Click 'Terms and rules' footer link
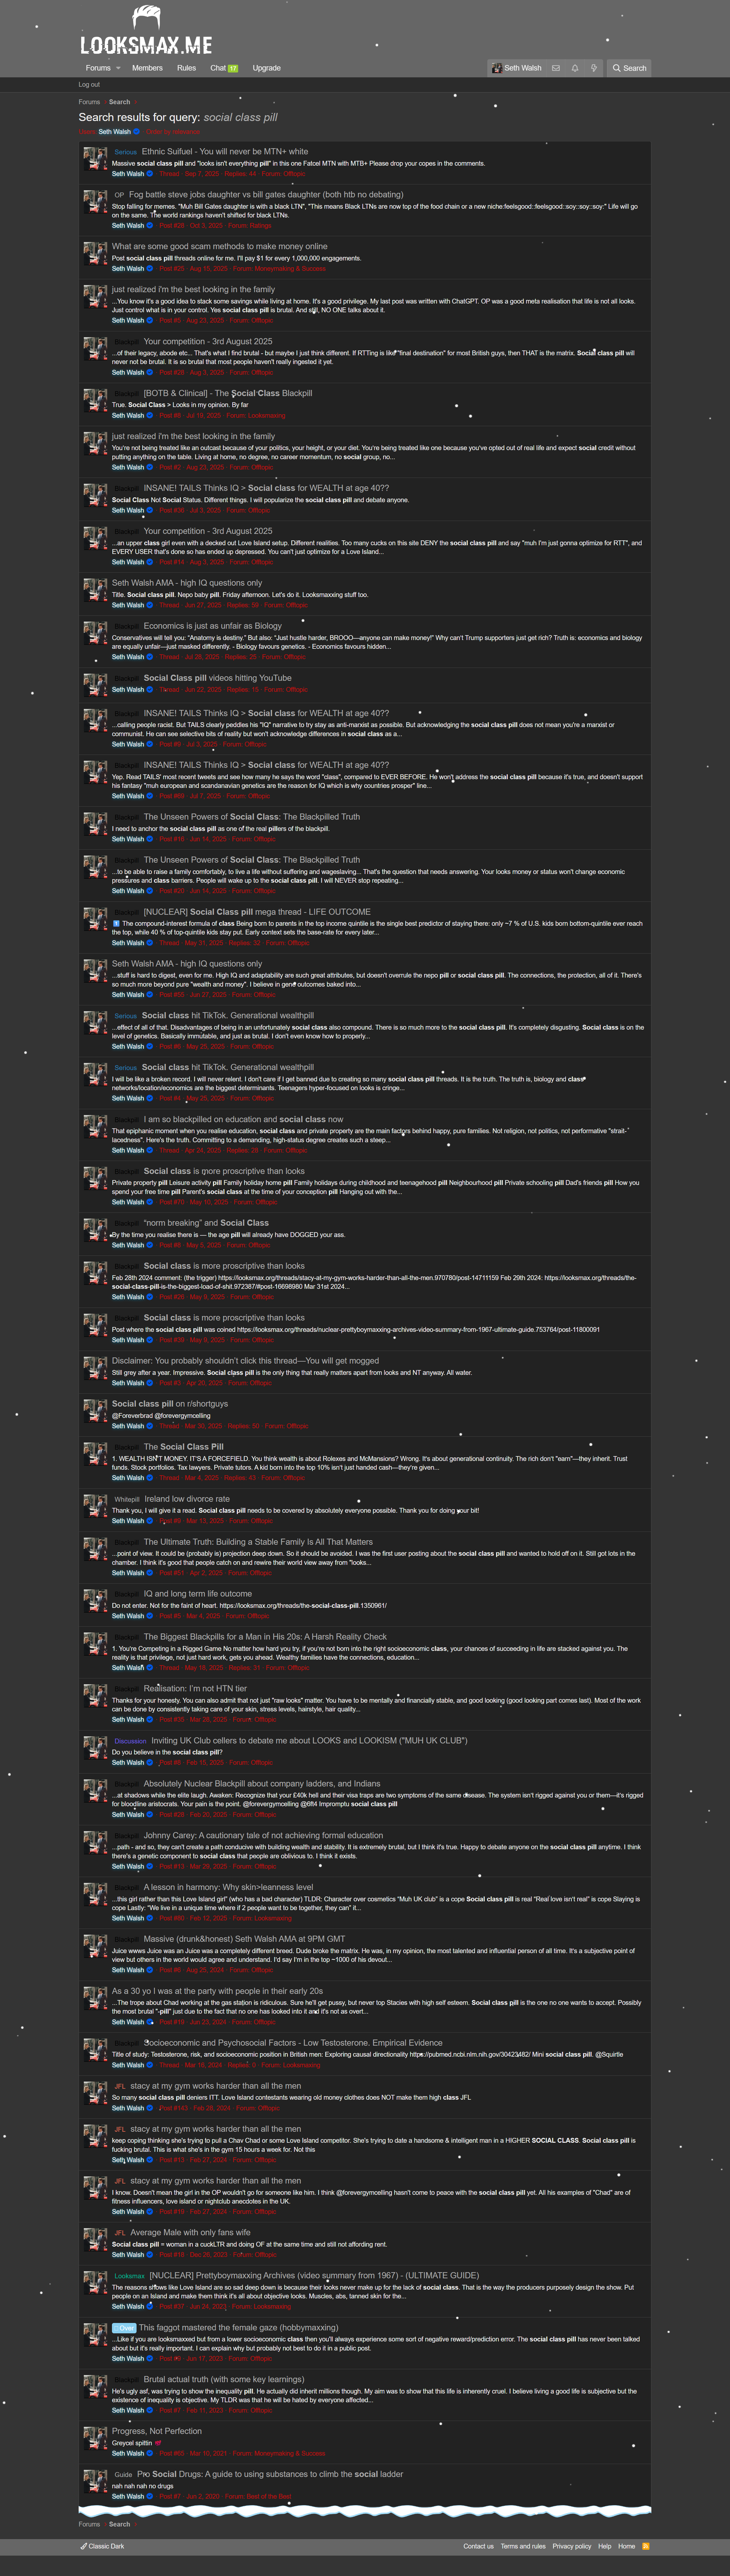Viewport: 730px width, 2576px height. pyautogui.click(x=523, y=2546)
